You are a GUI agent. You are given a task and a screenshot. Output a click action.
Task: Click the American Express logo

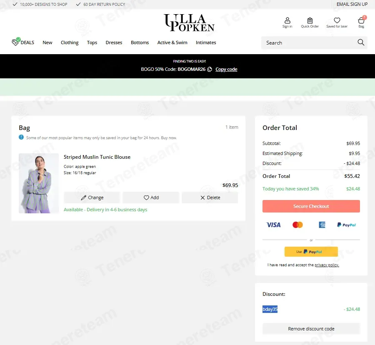322,225
